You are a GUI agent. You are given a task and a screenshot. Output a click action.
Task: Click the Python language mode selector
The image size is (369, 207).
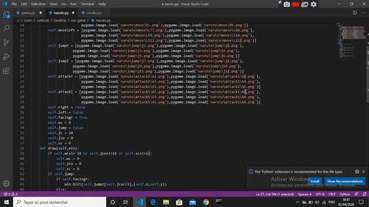(345, 194)
